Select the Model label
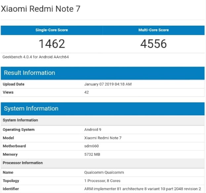The image size is (206, 193). click(x=8, y=138)
